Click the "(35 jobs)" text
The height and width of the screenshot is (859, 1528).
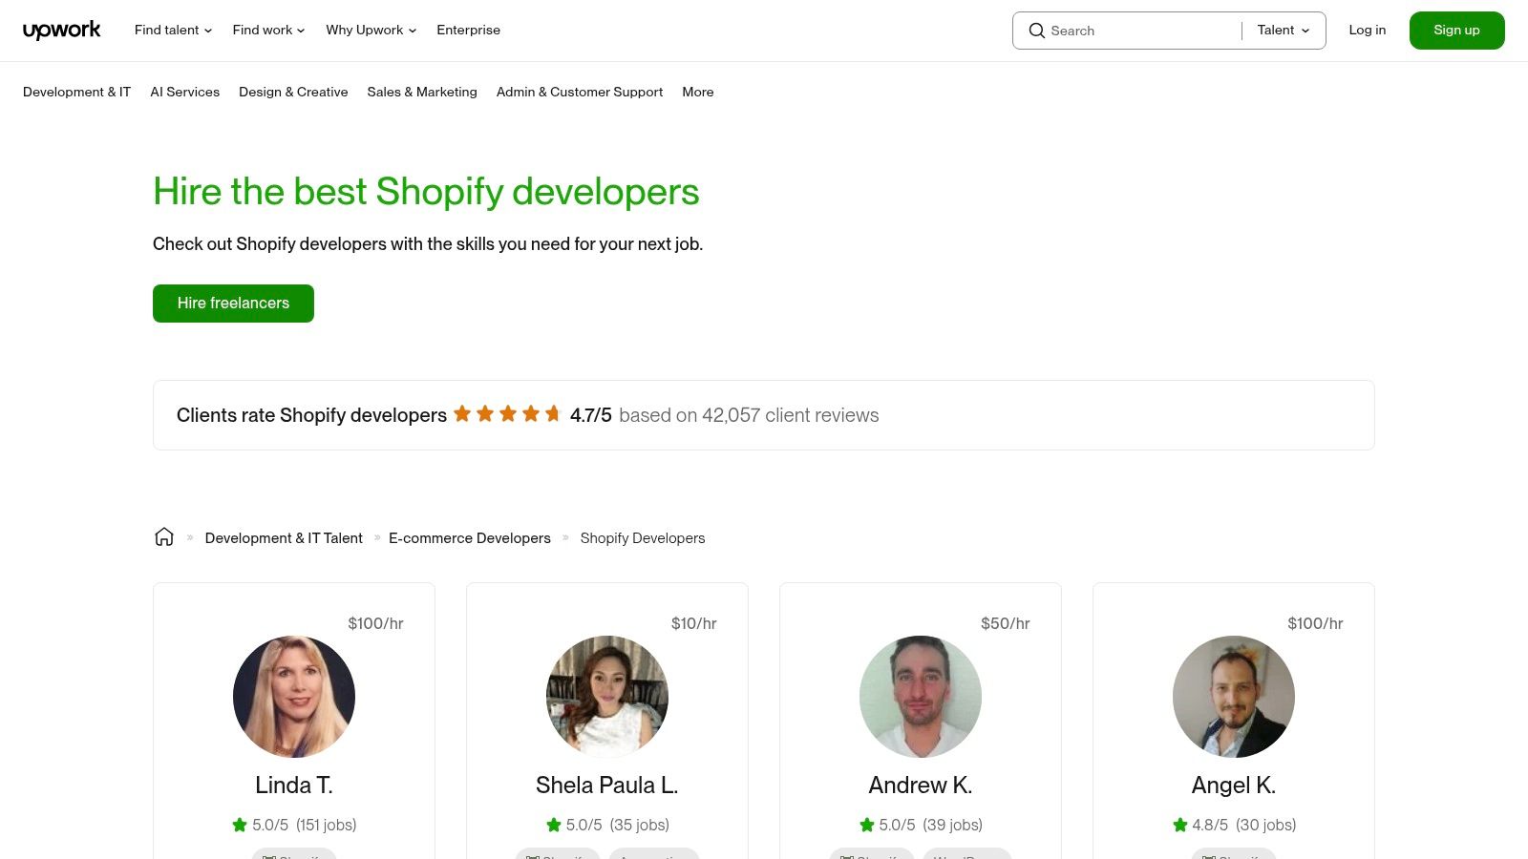click(640, 825)
